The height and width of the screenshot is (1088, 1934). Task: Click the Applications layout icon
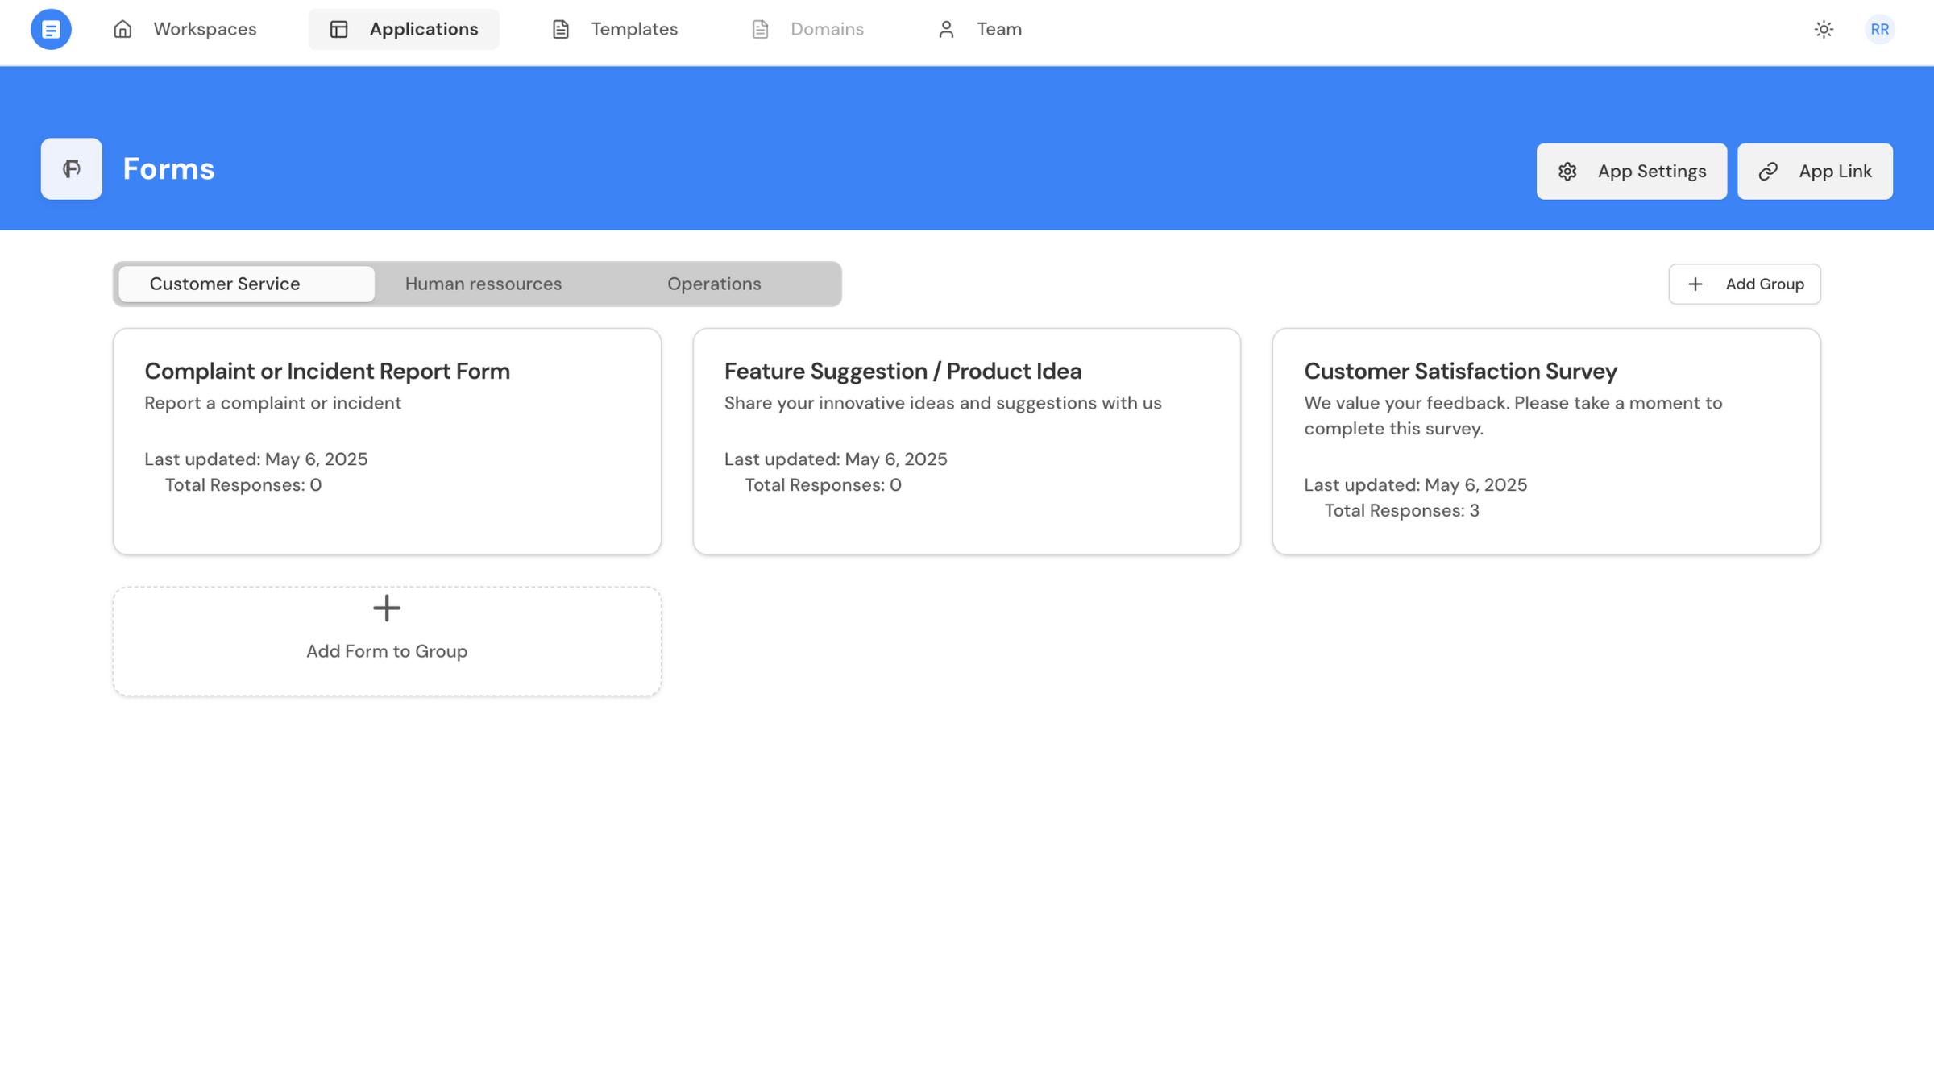click(338, 29)
